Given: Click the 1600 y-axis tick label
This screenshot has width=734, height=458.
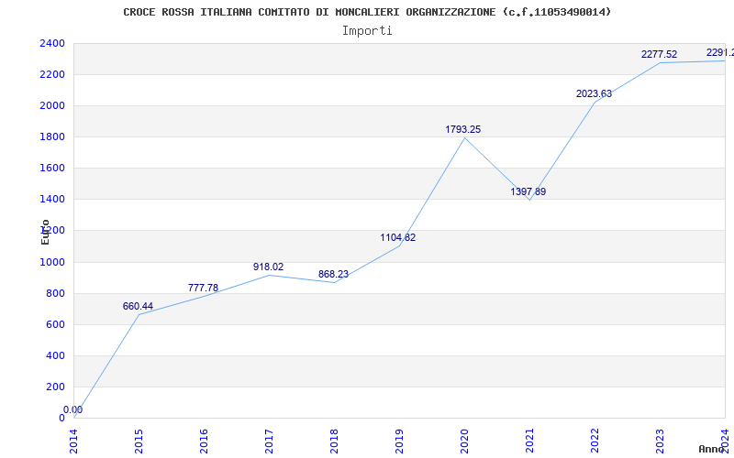Looking at the screenshot, I should click(x=52, y=169).
